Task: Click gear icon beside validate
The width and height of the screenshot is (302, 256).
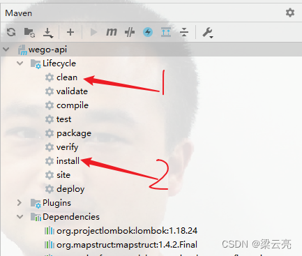Action: (x=50, y=91)
